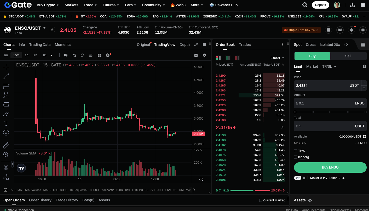
Task: Switch to Cross margin tab
Action: [x=311, y=45]
